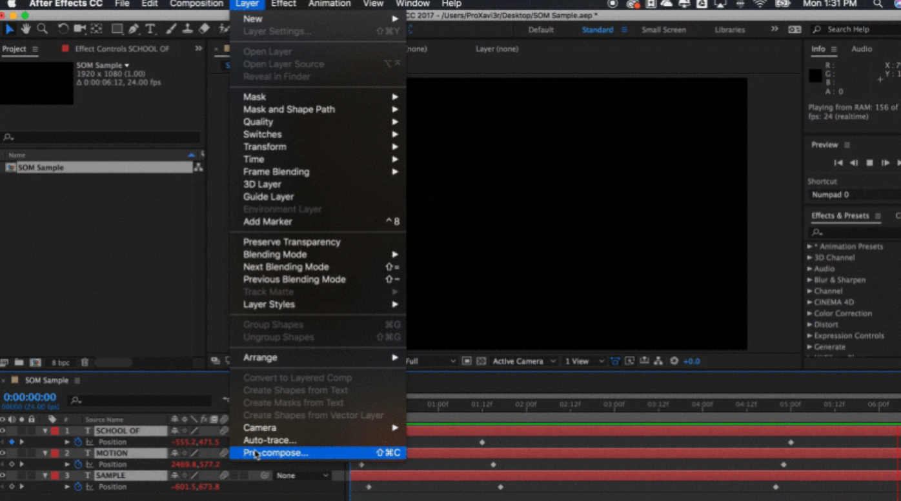The image size is (901, 501).
Task: Select the Pan Behind anchor point tool
Action: point(96,29)
